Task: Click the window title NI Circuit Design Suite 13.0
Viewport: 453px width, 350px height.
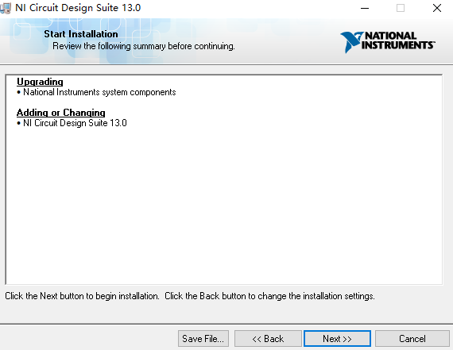Action: point(78,8)
